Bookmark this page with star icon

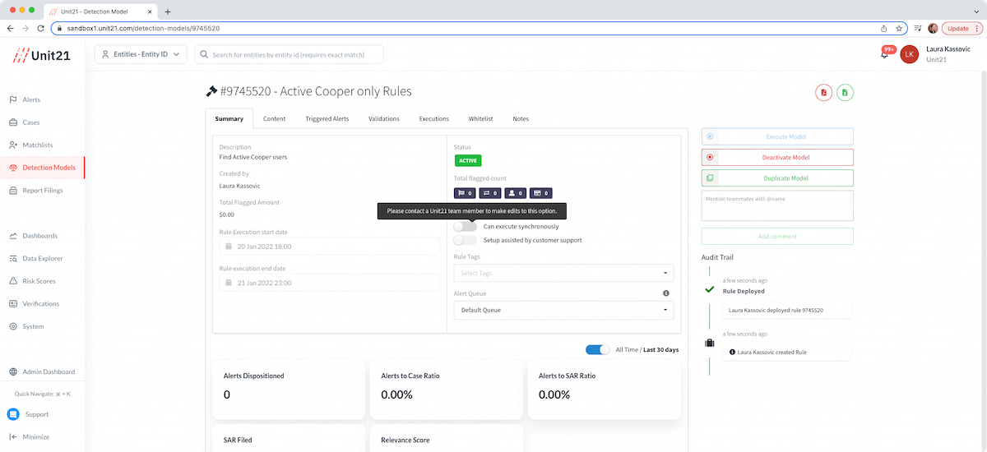click(x=899, y=28)
